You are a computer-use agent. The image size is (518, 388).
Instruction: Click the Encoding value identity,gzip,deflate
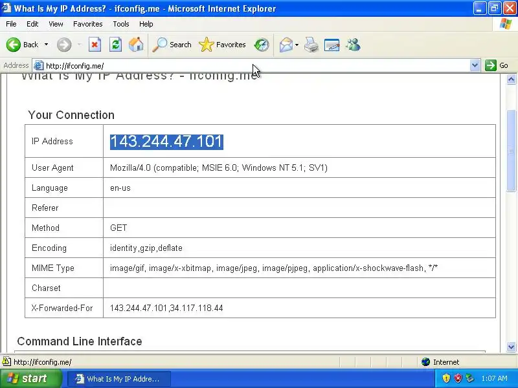pos(146,248)
